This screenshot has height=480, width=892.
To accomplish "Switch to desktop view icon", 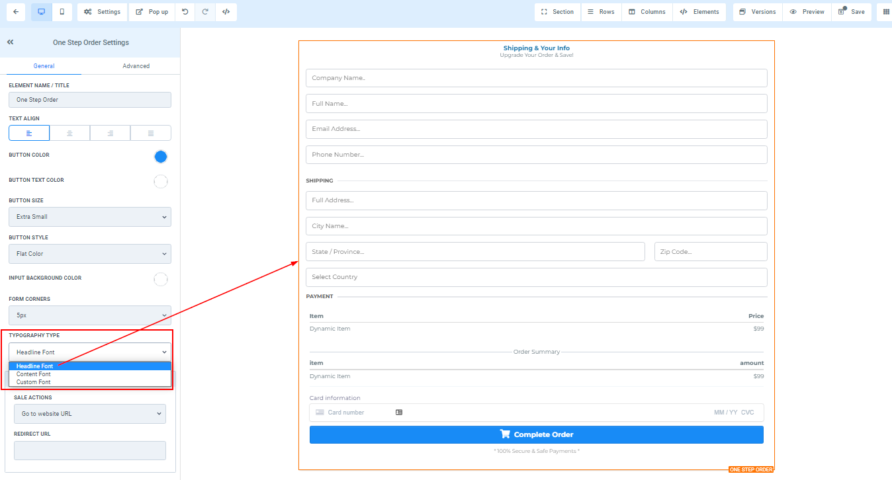I will point(41,12).
